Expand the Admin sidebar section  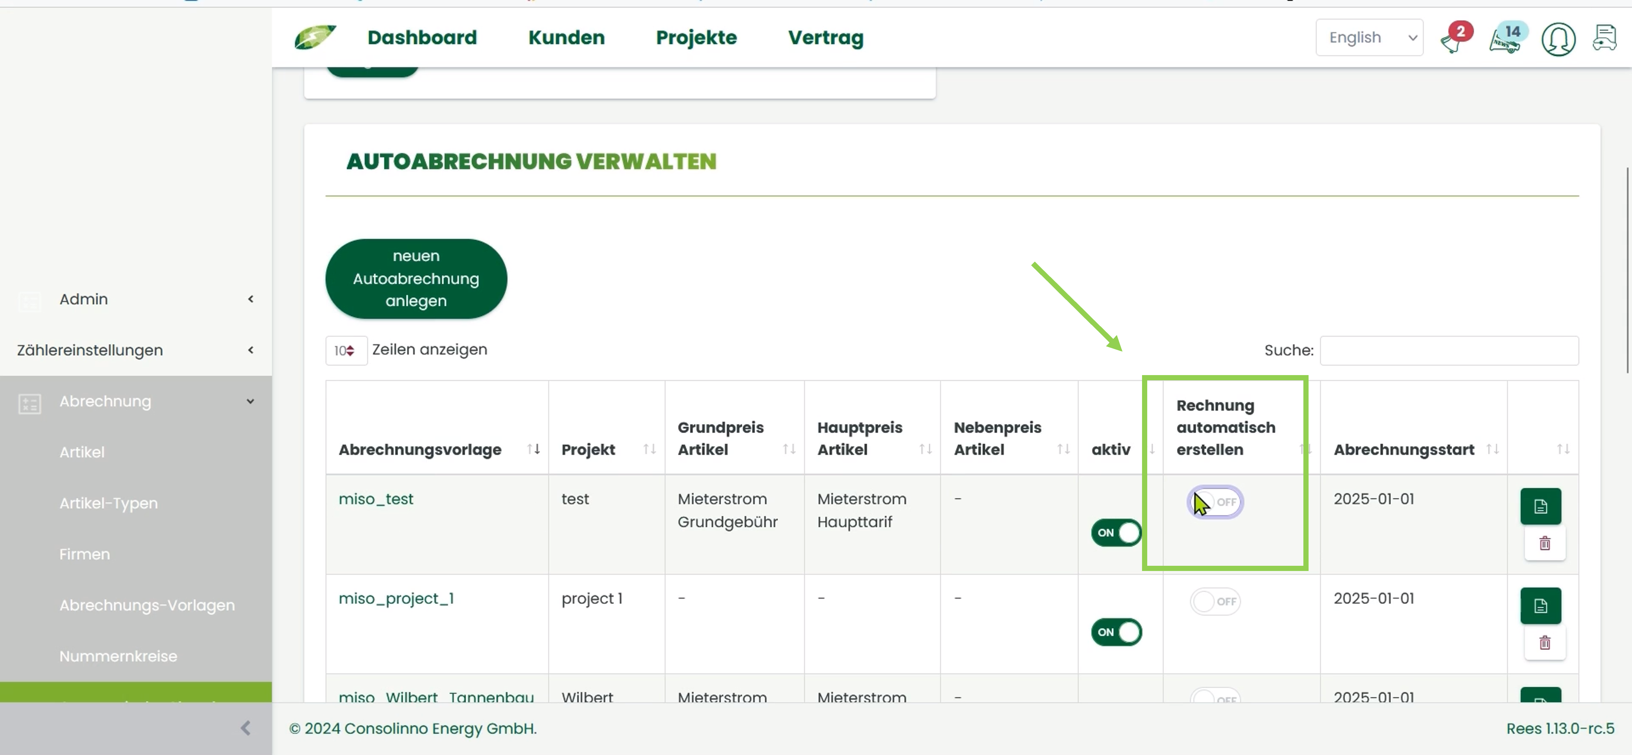(136, 299)
